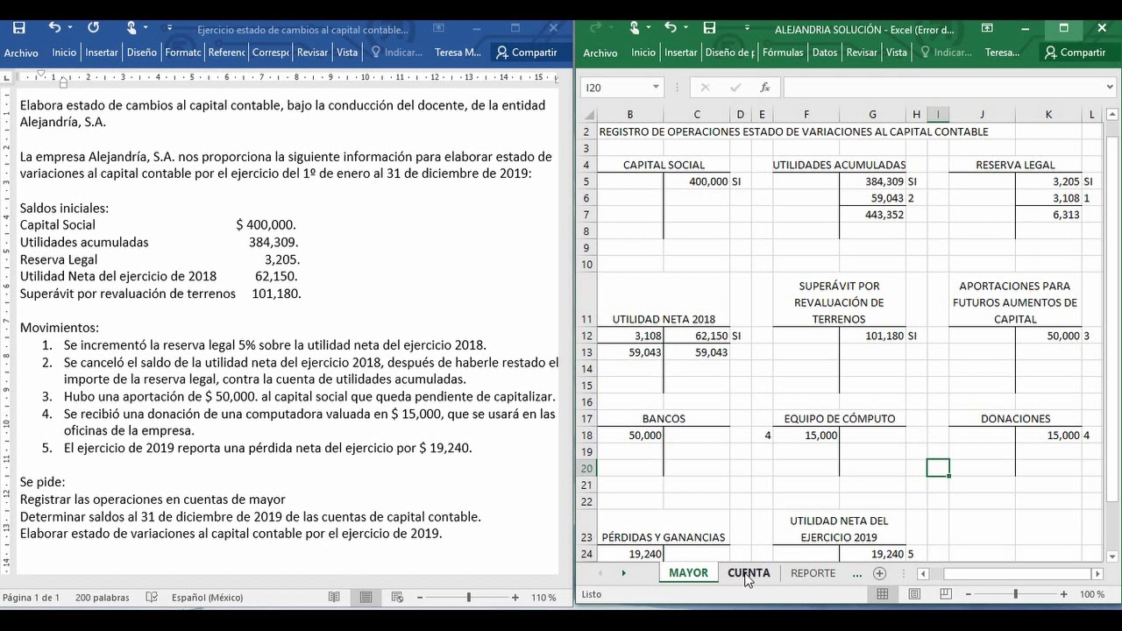
Task: Toggle touch mode icon in Excel's toolbar
Action: [x=634, y=28]
